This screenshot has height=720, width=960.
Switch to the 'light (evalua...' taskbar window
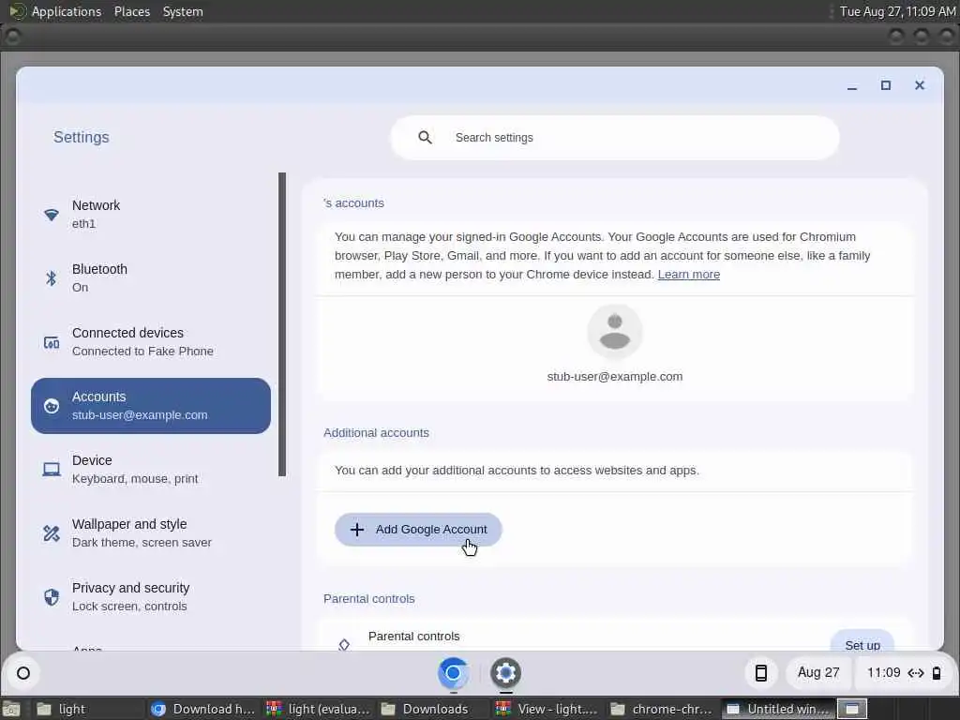click(319, 709)
